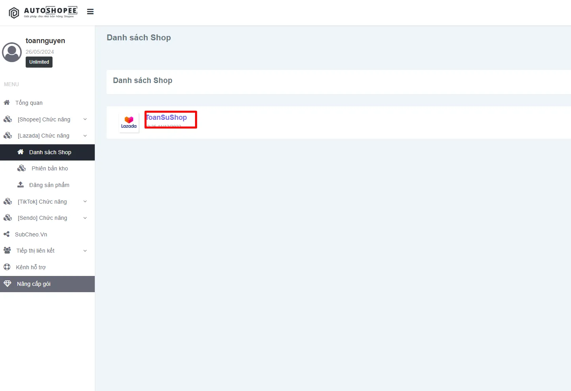Screen dimensions: 571x391
Task: Click the MENU section label
Action: [11, 84]
